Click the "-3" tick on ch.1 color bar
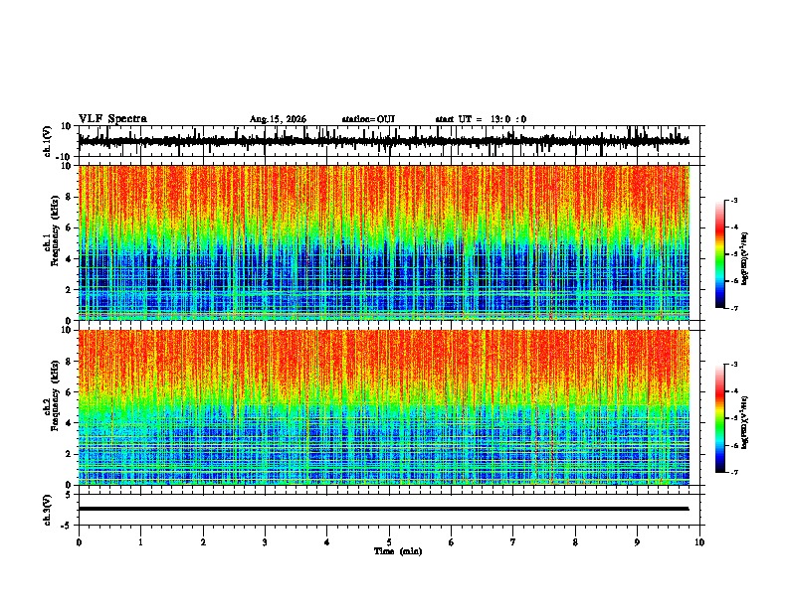788x608 pixels. tap(733, 201)
